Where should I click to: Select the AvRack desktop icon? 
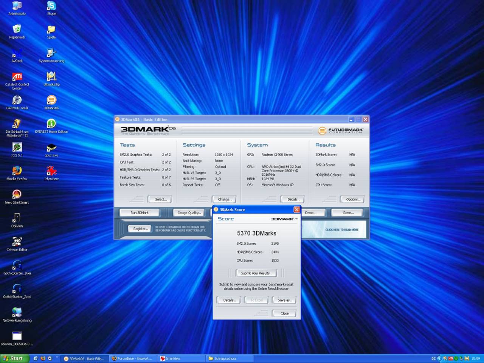point(17,56)
